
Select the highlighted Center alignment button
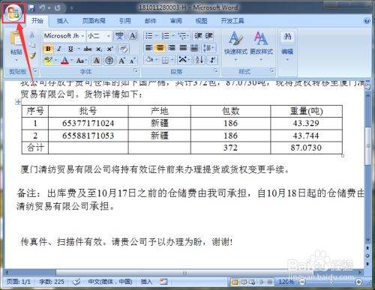160,47
